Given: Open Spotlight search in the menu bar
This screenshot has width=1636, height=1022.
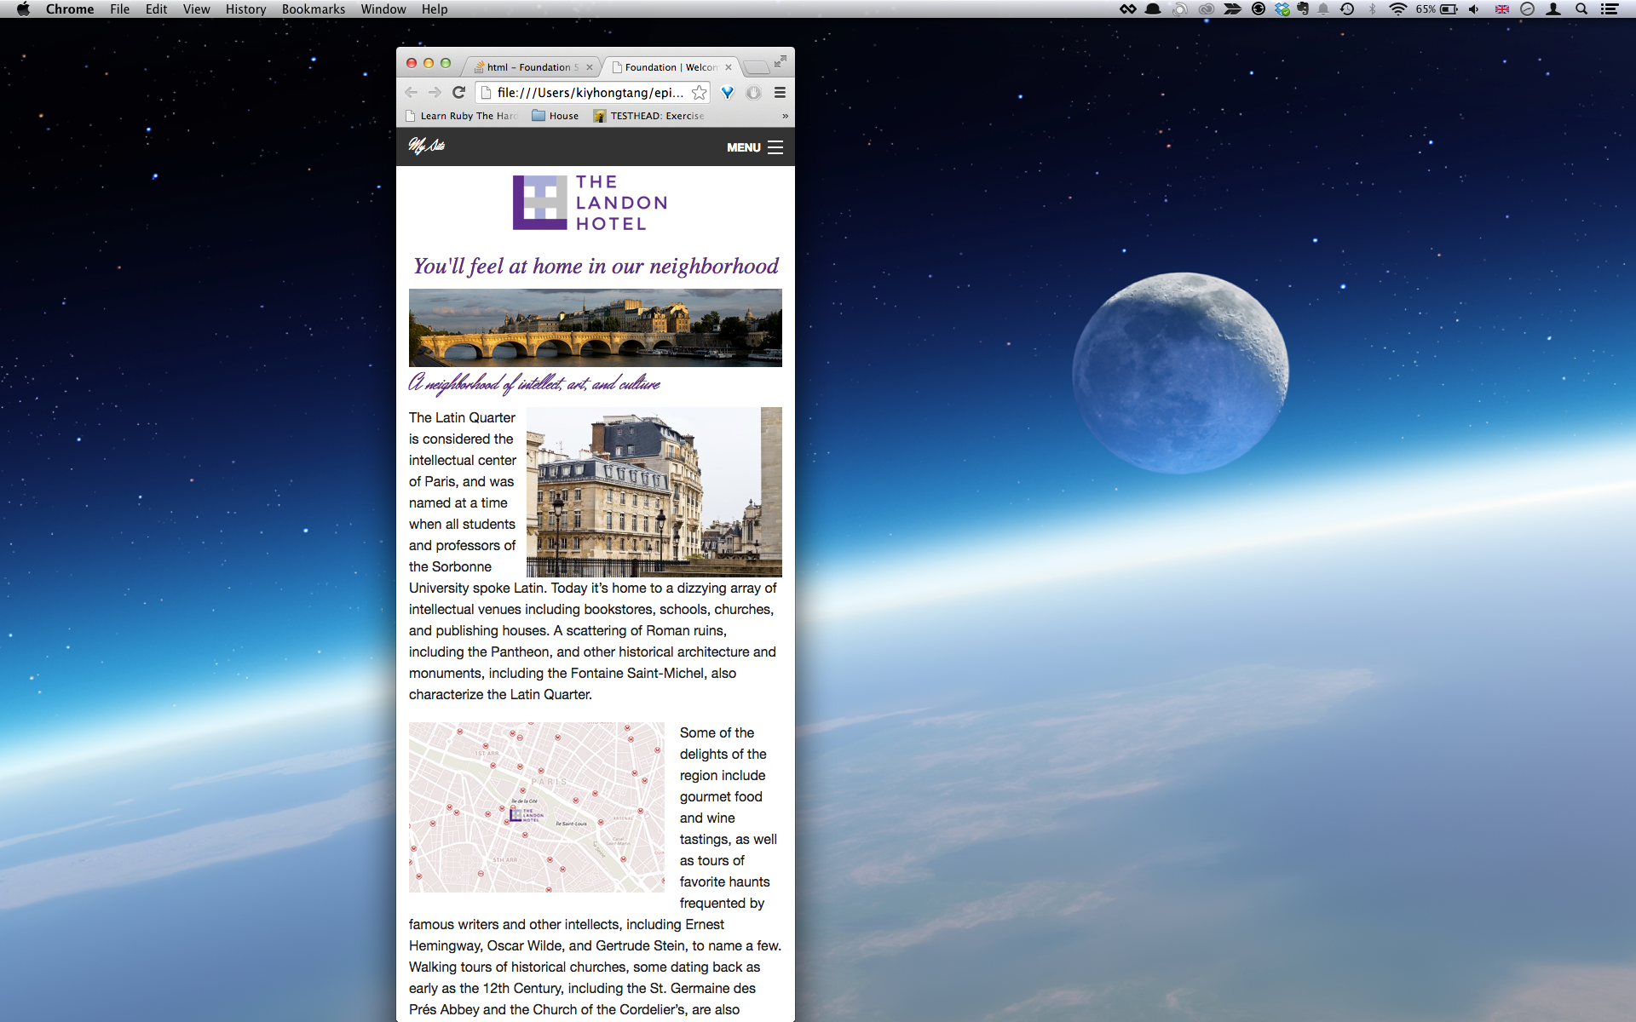Looking at the screenshot, I should tap(1581, 9).
